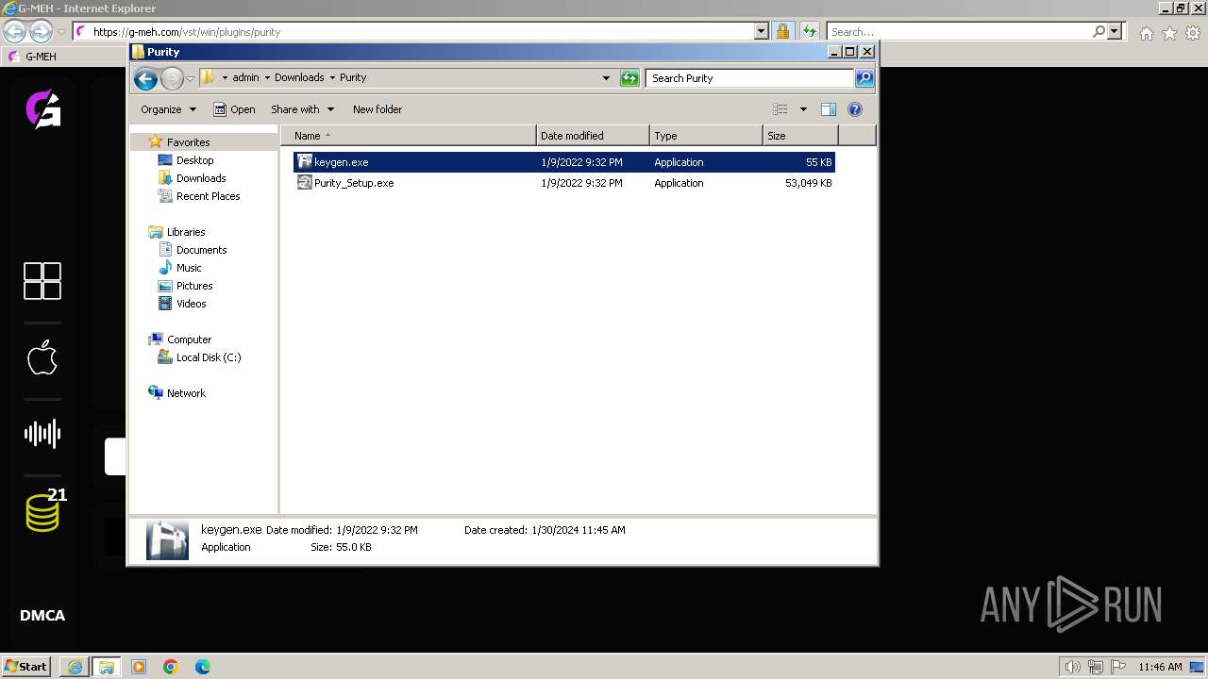Select Computer in the navigation pane

point(189,339)
